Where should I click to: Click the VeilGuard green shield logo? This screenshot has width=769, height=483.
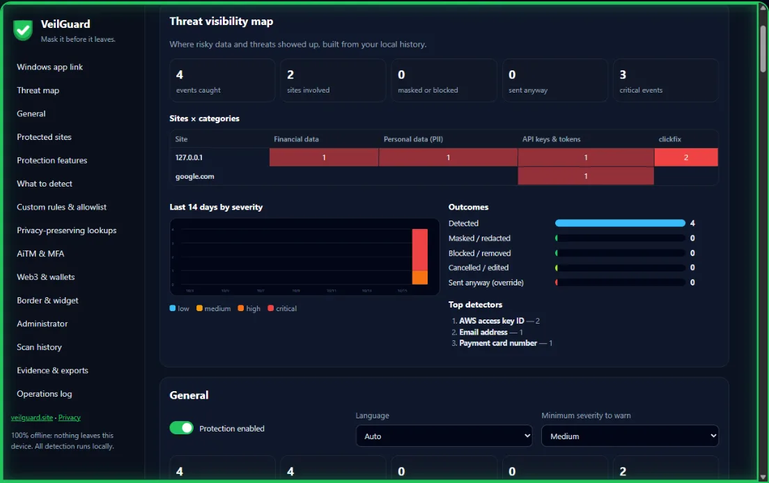22,30
